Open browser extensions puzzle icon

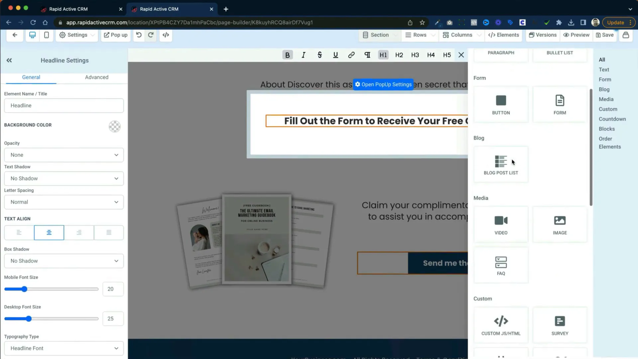click(x=559, y=23)
